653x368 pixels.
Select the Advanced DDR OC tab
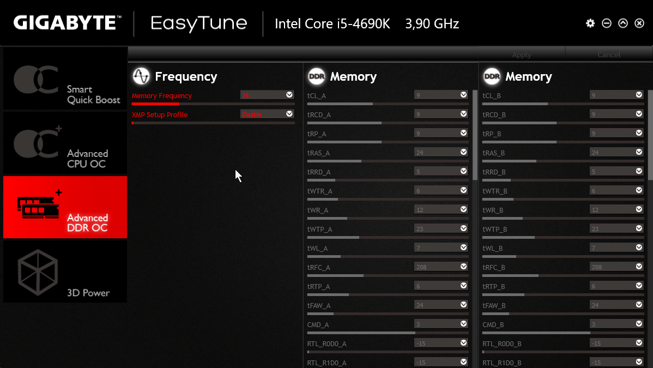[x=65, y=207]
